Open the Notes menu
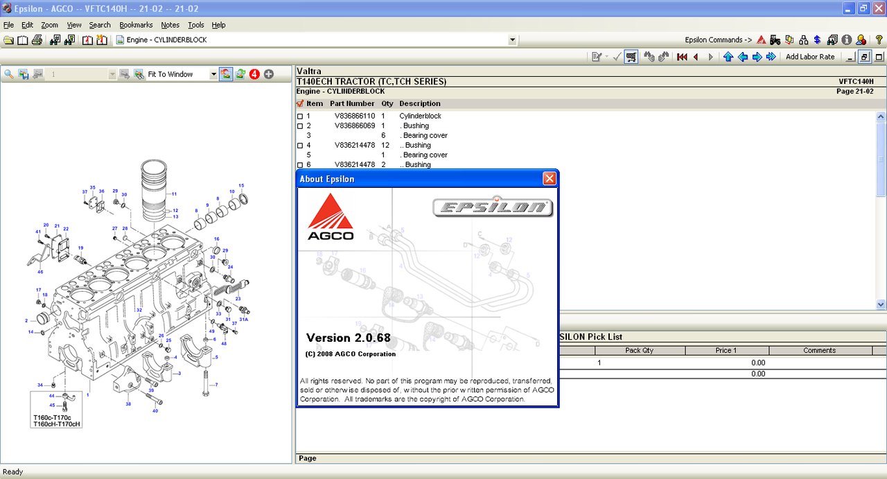 coord(170,25)
